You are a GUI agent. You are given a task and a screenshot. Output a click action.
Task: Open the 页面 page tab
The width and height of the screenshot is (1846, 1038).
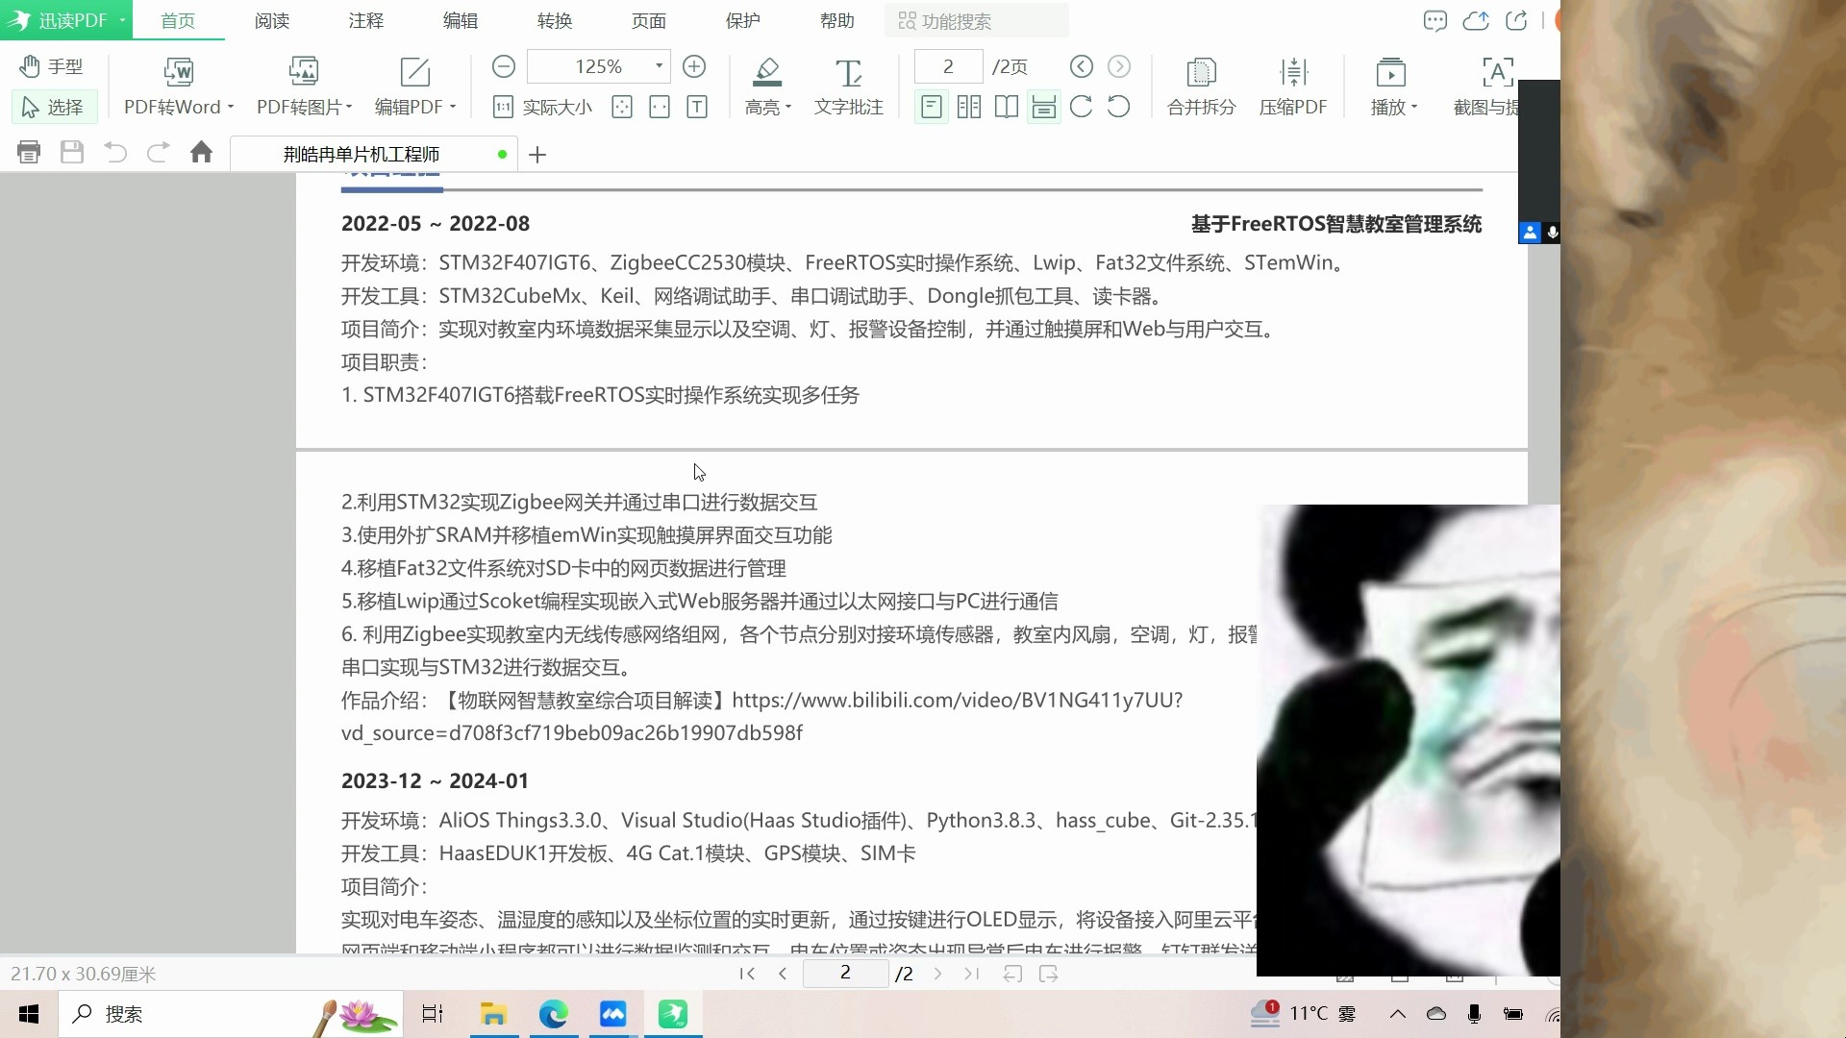click(649, 20)
